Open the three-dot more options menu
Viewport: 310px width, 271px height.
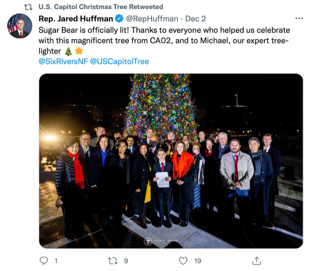(299, 18)
